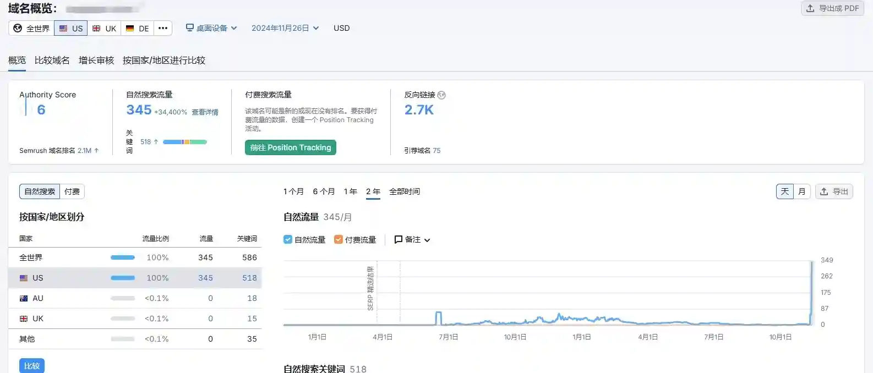The image size is (873, 373).
Task: Select 自然搜索 segment toggle
Action: (x=40, y=191)
